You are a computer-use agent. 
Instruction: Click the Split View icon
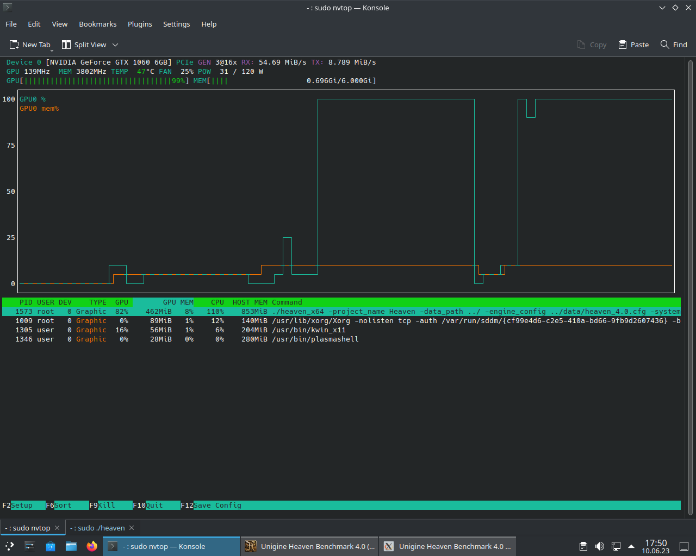66,45
